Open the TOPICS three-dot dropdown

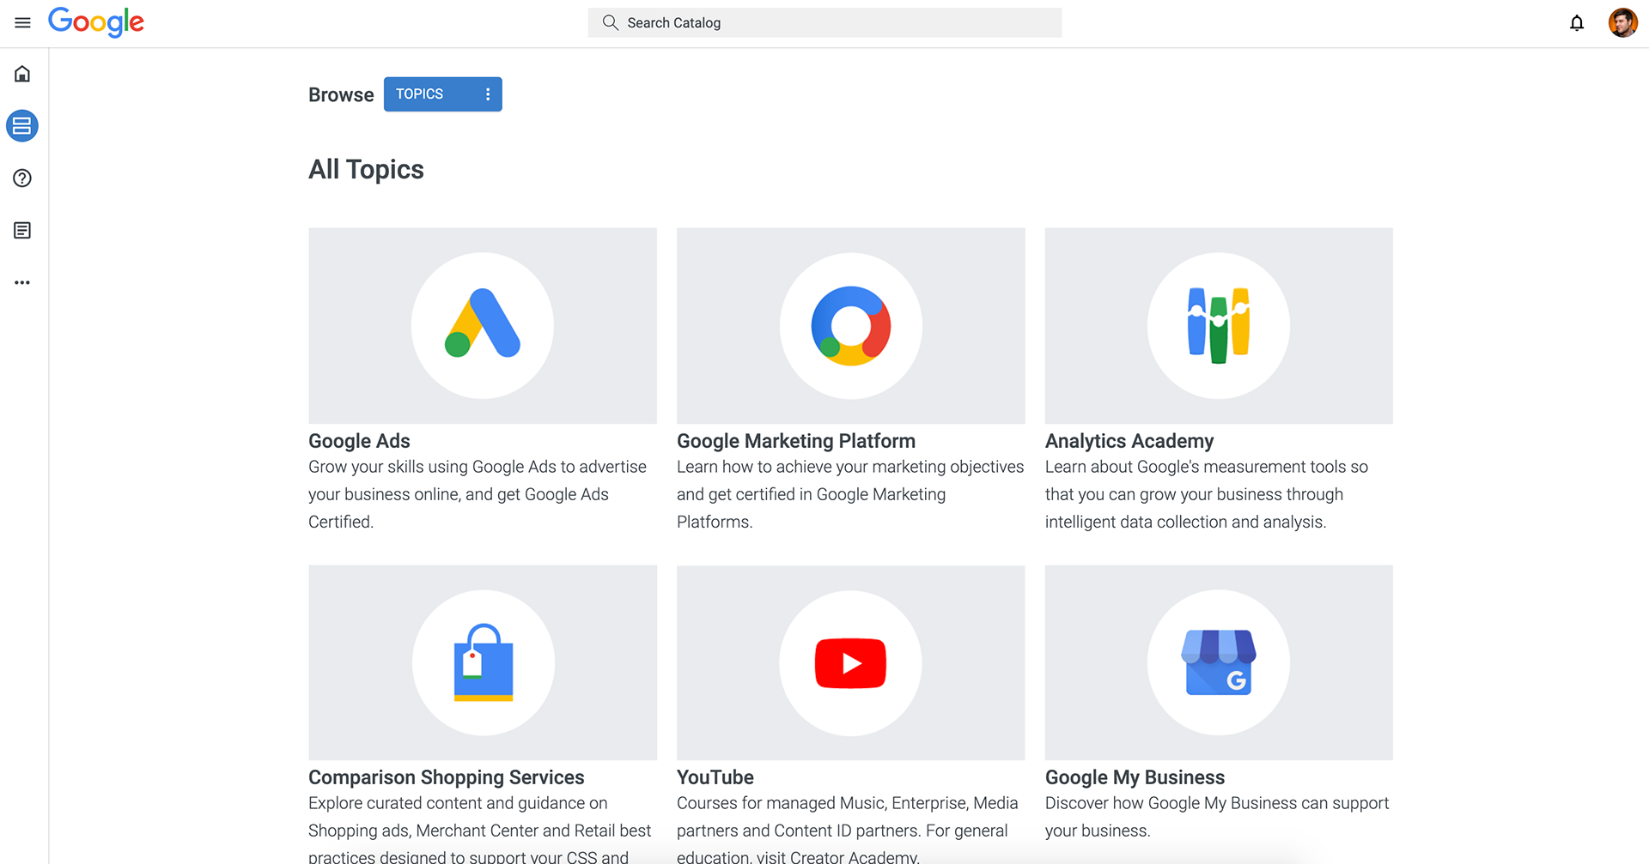[x=488, y=94]
